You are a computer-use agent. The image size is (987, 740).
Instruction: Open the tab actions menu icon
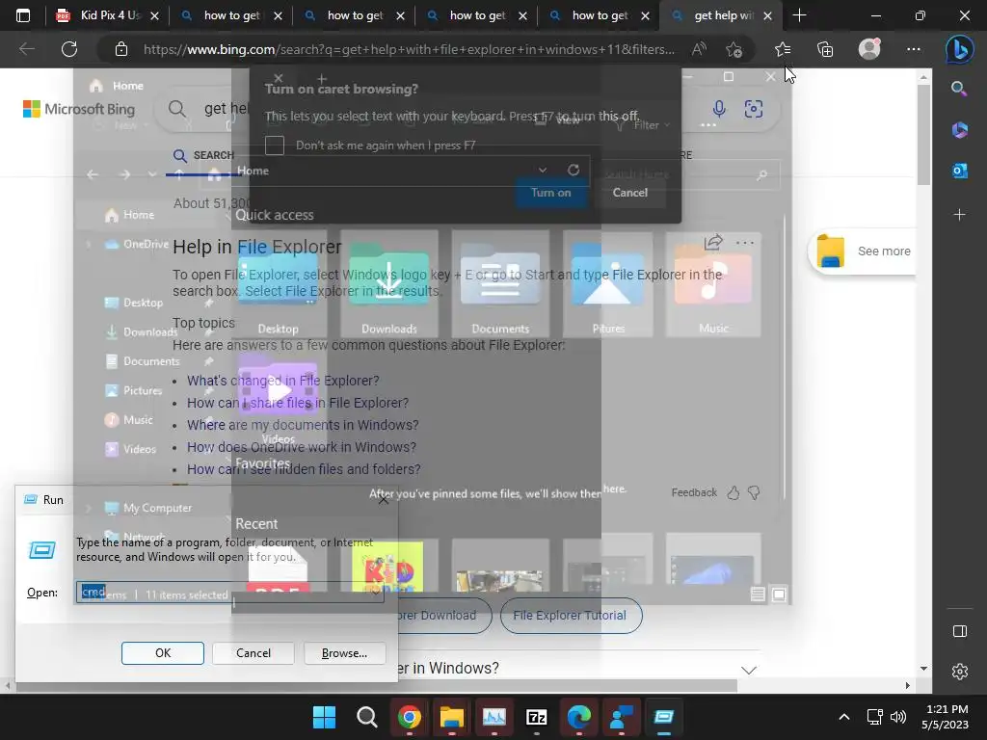click(x=23, y=15)
